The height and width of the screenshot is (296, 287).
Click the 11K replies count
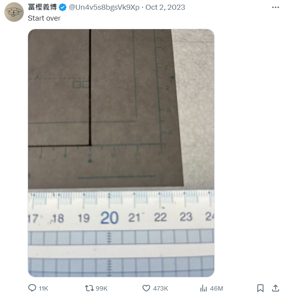[44, 289]
